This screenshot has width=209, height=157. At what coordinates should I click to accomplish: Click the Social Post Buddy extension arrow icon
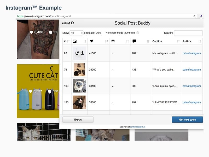pyautogui.click(x=201, y=16)
